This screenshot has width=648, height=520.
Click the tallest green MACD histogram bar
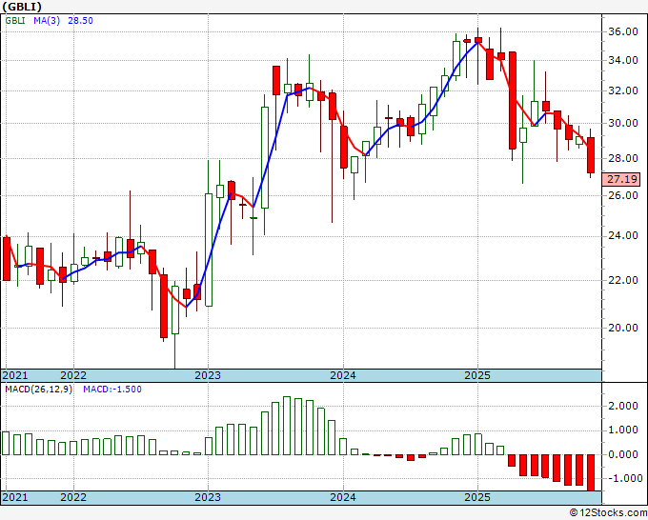tap(287, 426)
